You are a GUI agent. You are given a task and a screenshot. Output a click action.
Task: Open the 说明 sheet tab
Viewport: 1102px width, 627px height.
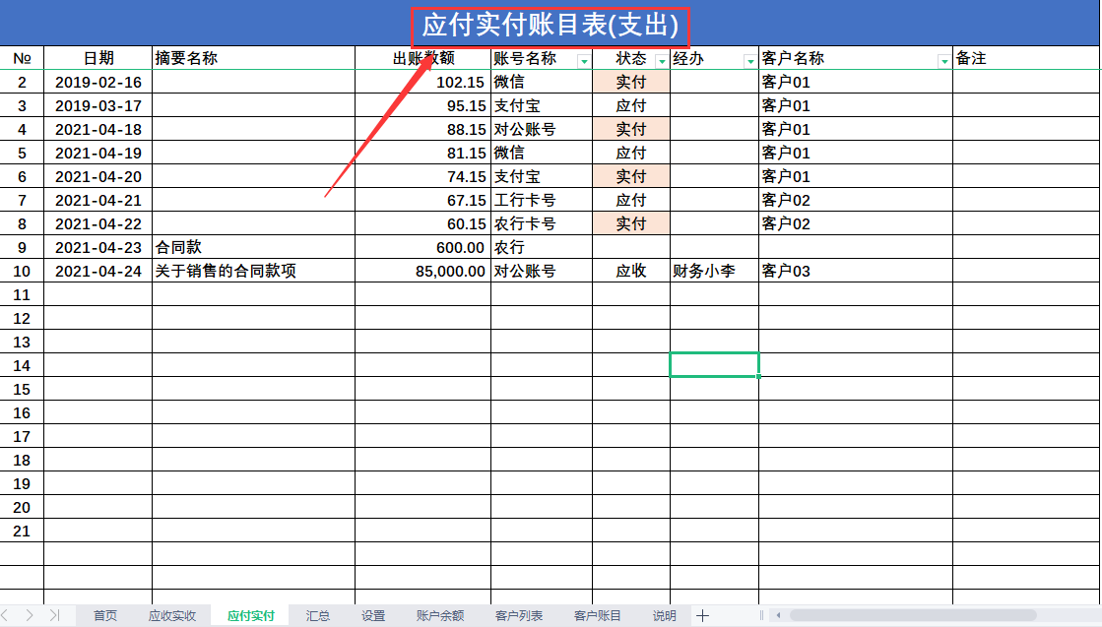click(x=664, y=616)
